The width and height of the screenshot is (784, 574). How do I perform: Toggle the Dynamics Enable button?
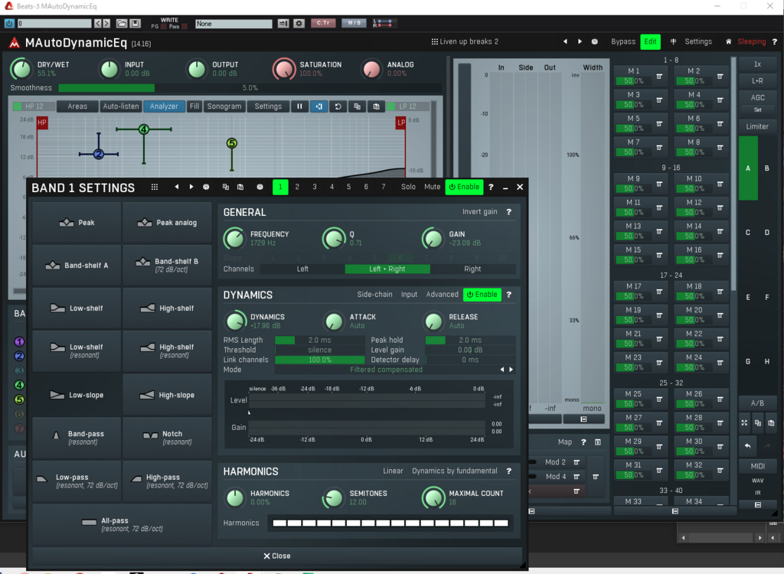(482, 295)
